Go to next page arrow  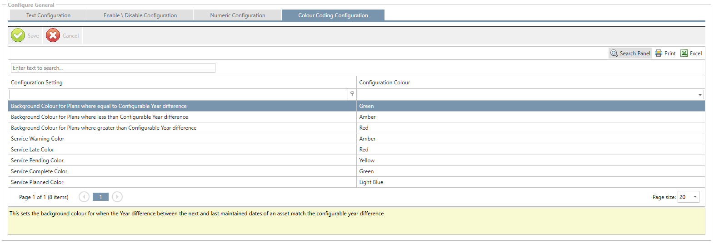click(x=117, y=197)
